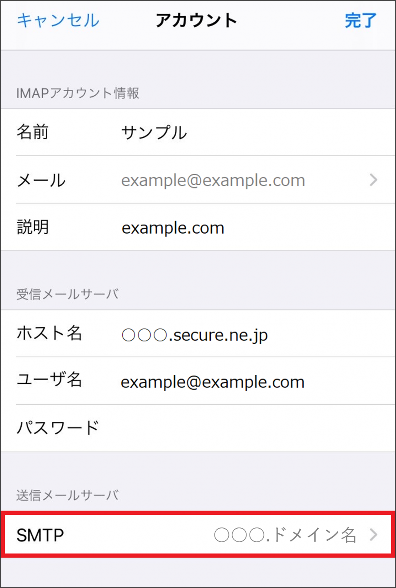The width and height of the screenshot is (396, 588).
Task: Click the 説明 field value example.com
Action: click(173, 228)
